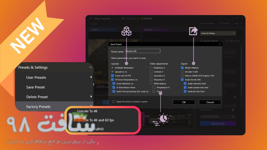The height and width of the screenshot is (150, 267).
Task: Click the Upscale now button
Action: point(218,124)
